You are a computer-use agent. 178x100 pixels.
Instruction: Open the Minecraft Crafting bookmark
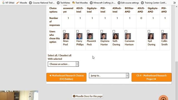click(103, 3)
